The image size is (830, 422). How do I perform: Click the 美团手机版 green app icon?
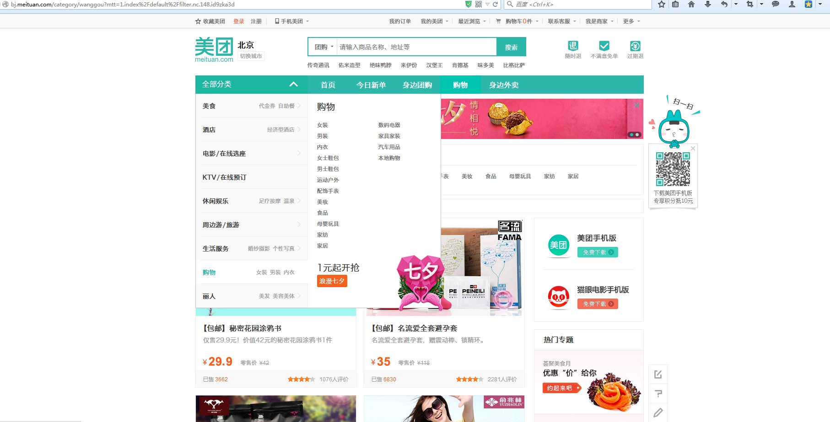coord(558,245)
